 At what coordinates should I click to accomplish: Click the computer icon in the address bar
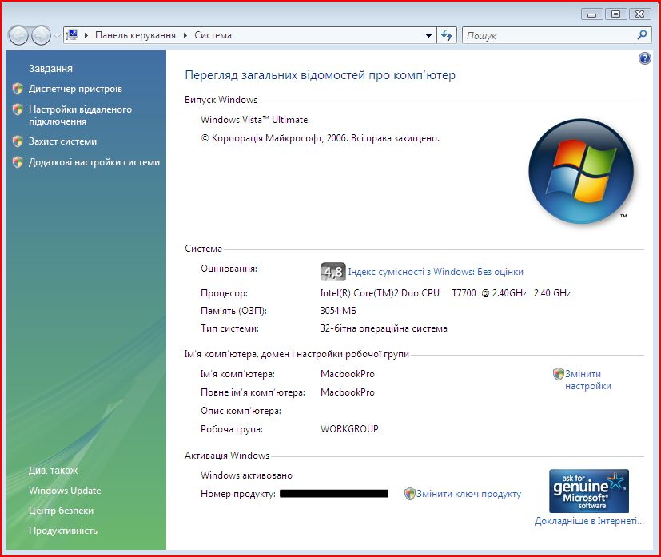(73, 34)
